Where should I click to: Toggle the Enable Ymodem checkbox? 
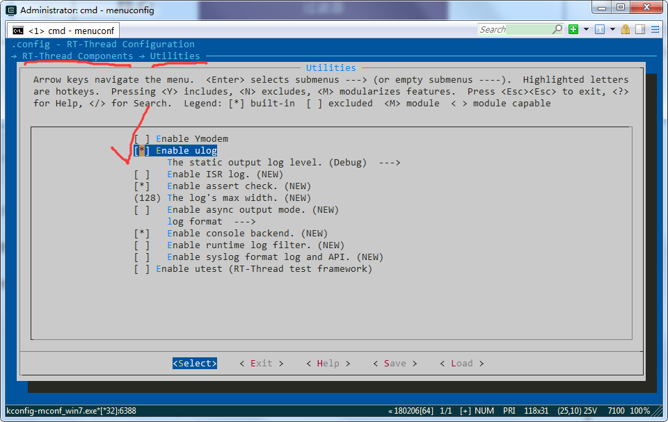(142, 139)
